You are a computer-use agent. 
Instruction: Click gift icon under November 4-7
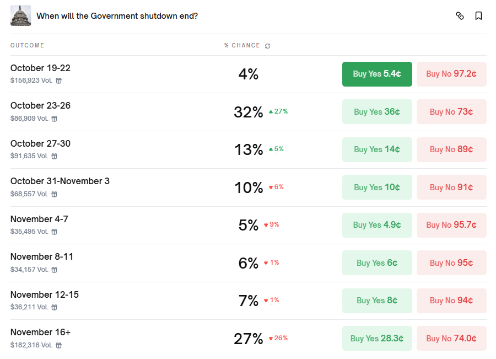(x=55, y=232)
